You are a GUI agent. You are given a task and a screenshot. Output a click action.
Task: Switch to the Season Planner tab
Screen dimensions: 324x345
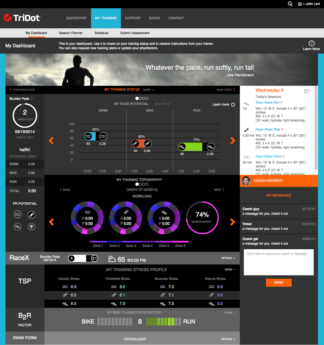[x=71, y=33]
